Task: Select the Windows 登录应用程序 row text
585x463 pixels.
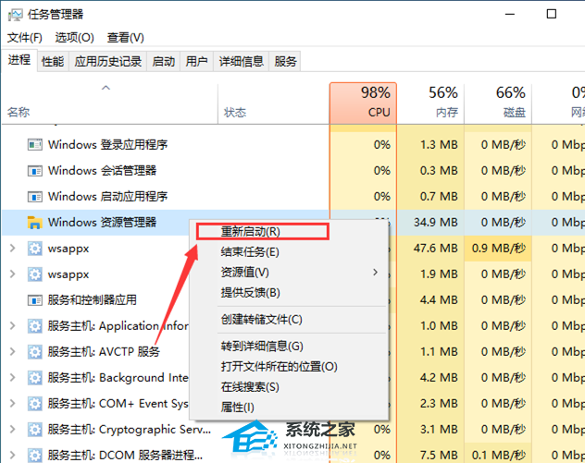Action: pyautogui.click(x=107, y=144)
